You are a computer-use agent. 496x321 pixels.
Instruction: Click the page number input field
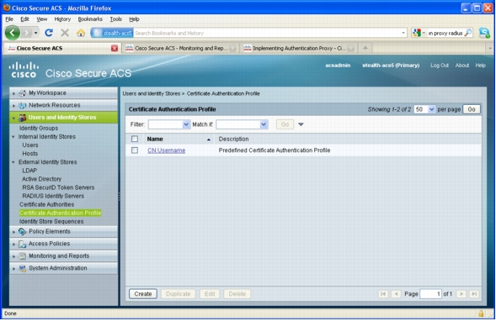click(430, 294)
